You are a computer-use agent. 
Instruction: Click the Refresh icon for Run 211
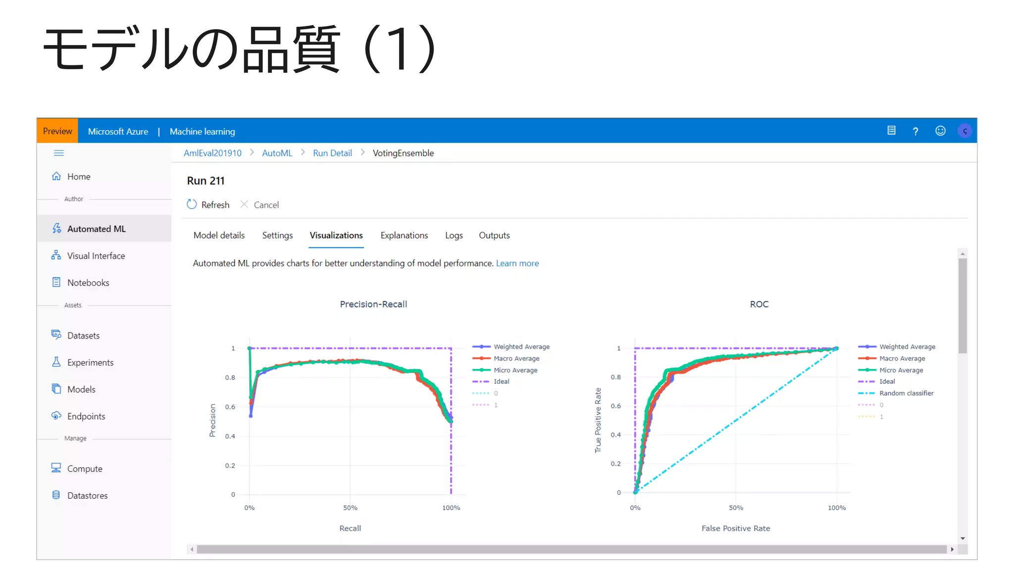point(192,204)
